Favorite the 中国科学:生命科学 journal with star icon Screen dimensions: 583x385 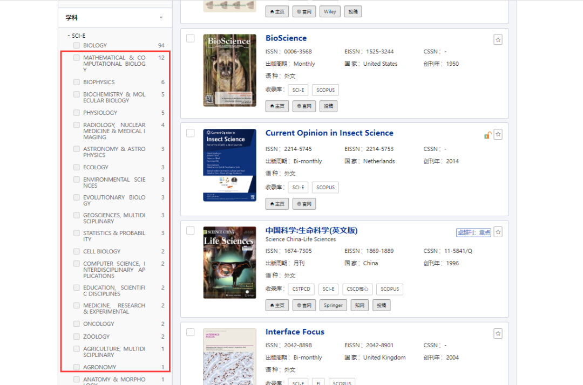click(x=498, y=232)
